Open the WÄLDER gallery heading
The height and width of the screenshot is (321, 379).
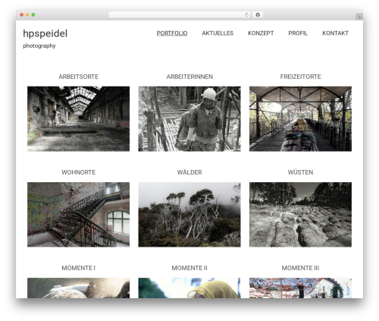coord(189,172)
